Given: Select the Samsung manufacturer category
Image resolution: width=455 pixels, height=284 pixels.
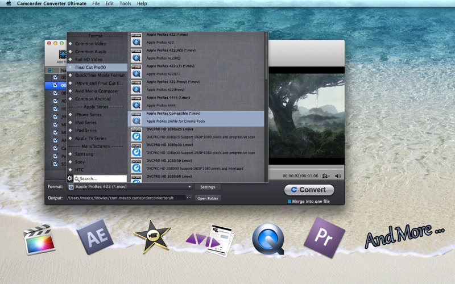Looking at the screenshot, I should tap(97, 154).
